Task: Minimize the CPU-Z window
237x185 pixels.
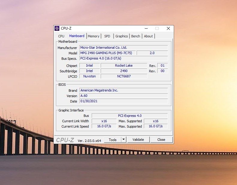Action: tap(146, 28)
